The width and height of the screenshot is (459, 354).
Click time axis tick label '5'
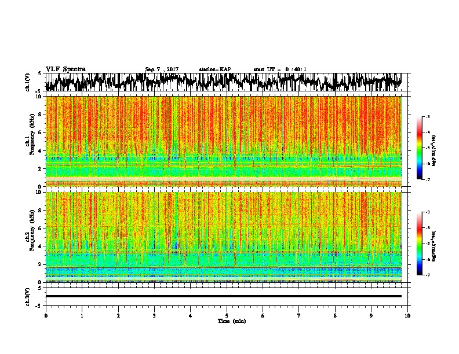pyautogui.click(x=227, y=316)
